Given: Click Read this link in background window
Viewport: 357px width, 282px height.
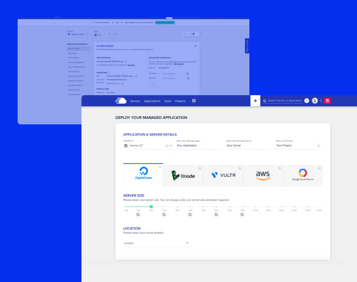Looking at the screenshot, I should pos(131,65).
